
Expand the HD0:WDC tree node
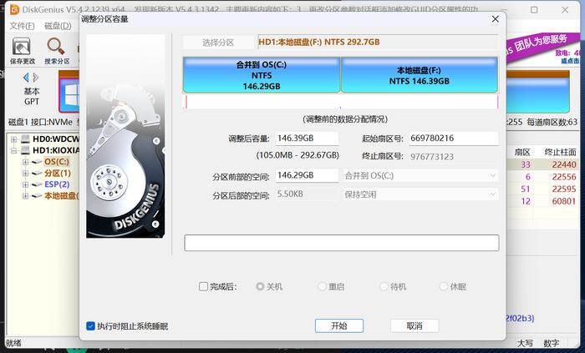coord(14,139)
